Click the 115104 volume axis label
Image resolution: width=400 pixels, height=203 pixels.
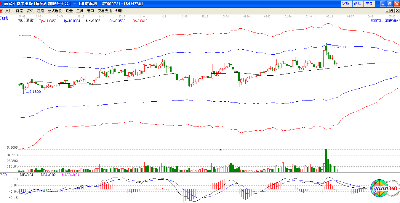pyautogui.click(x=13, y=167)
